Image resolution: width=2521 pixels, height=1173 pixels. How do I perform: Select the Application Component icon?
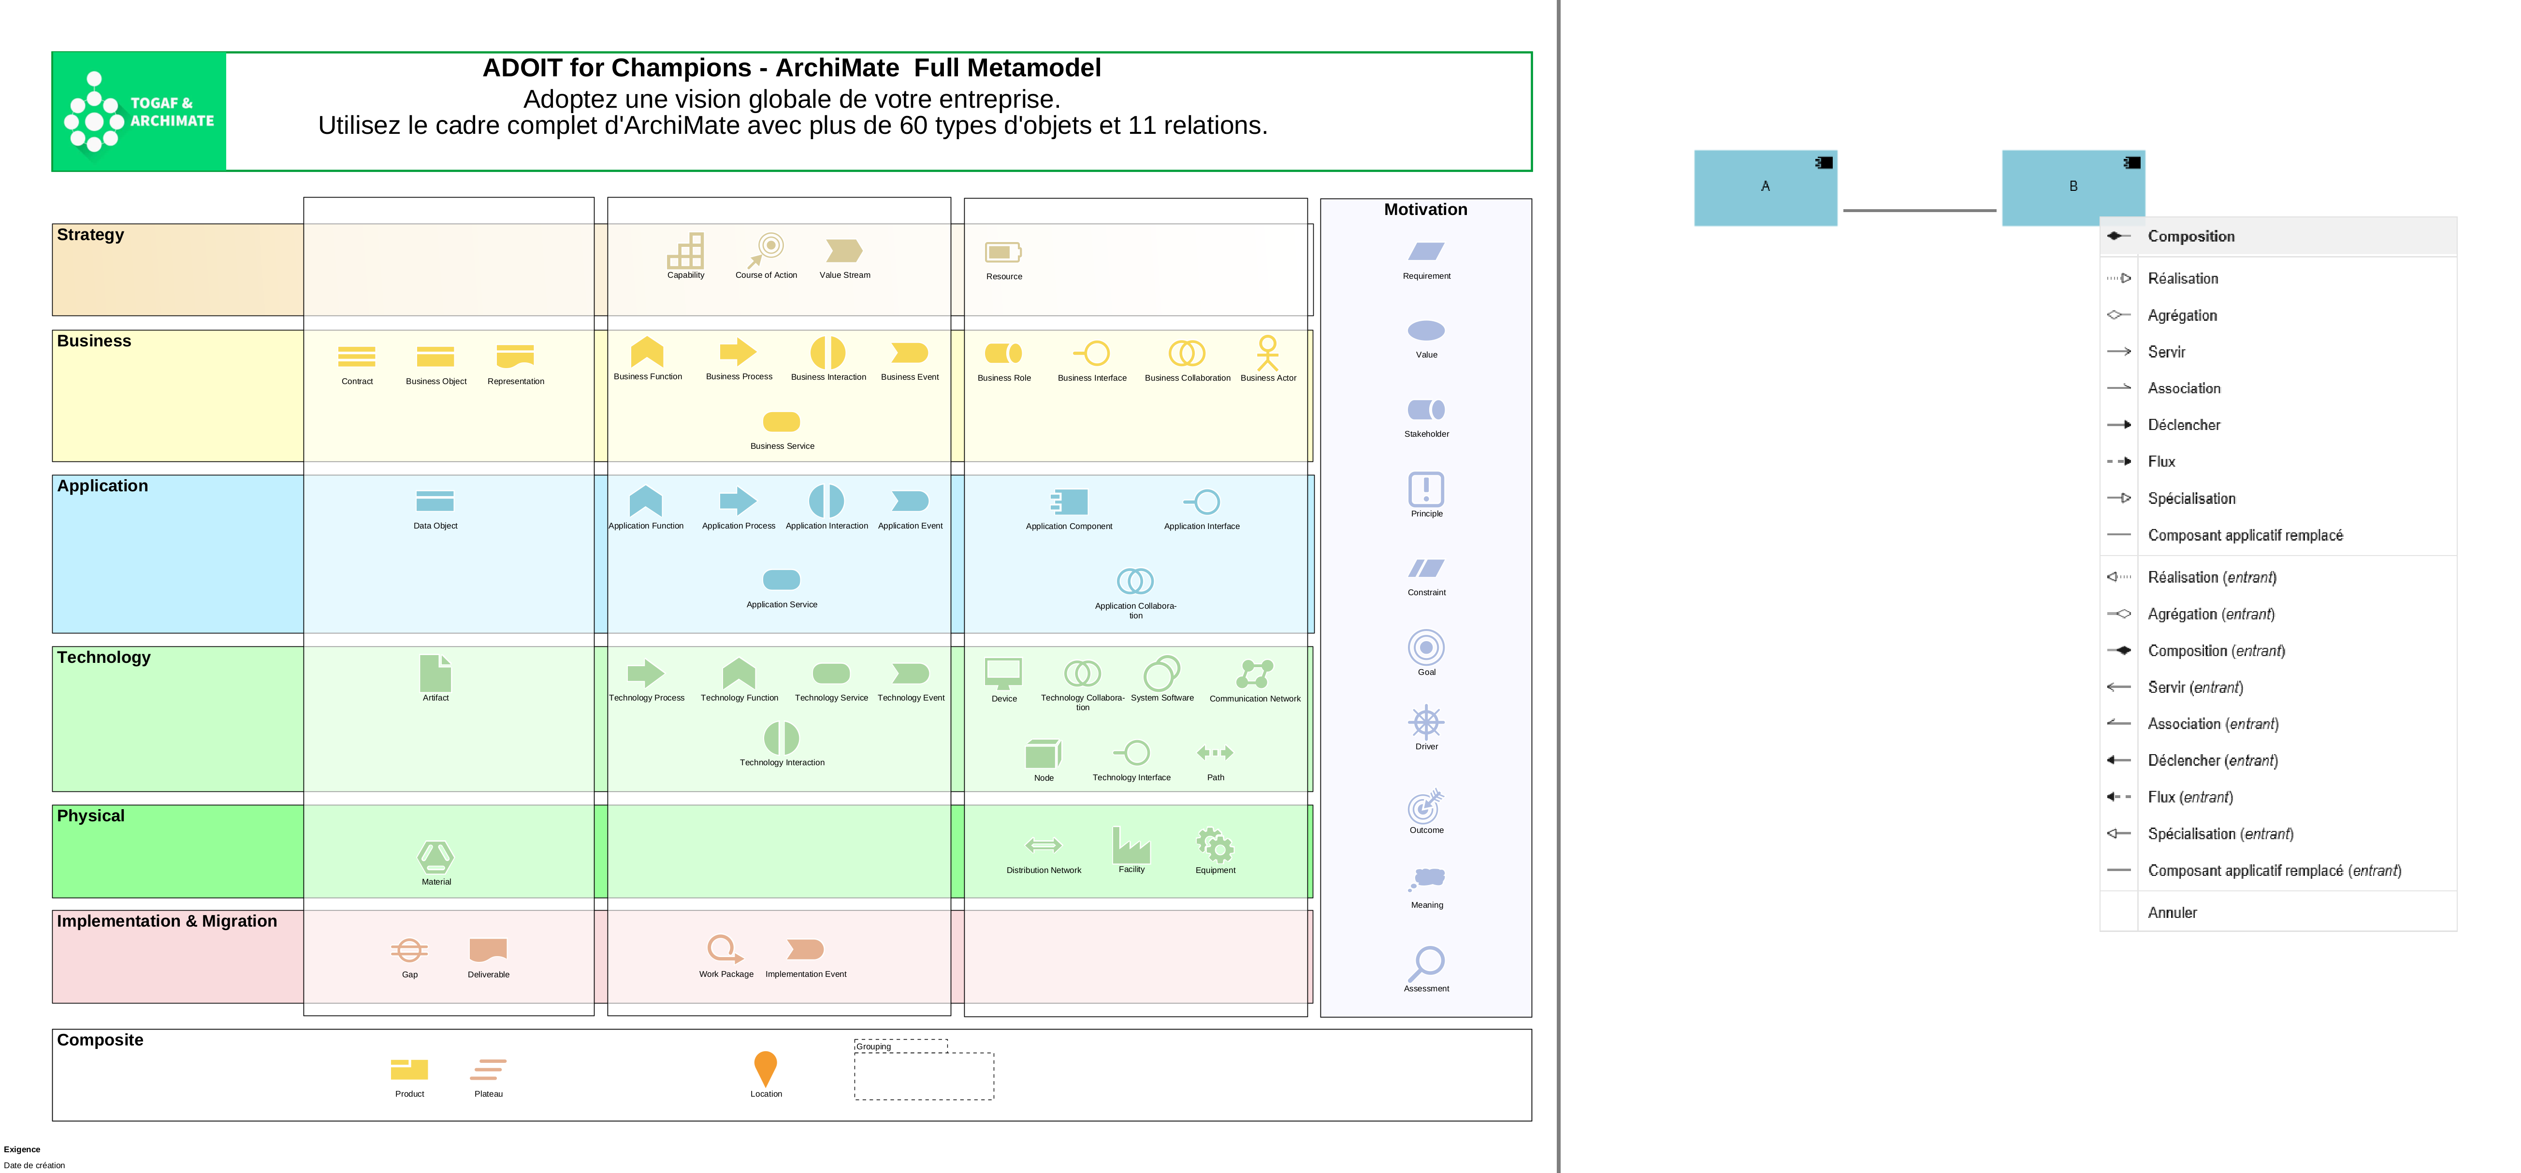tap(1070, 502)
